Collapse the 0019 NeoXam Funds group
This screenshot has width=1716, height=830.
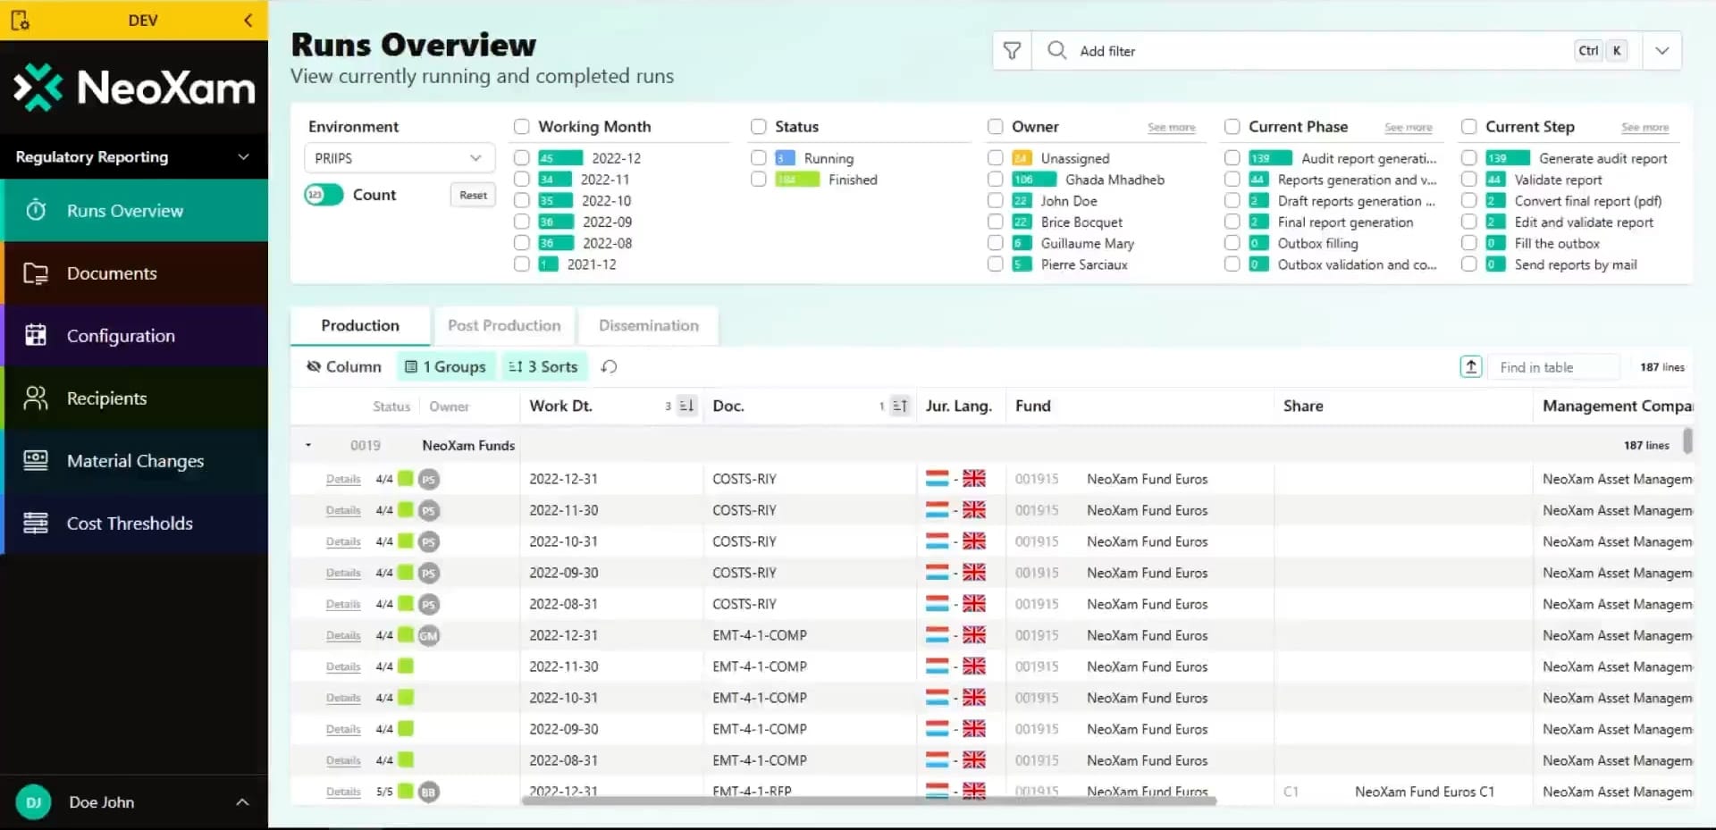click(308, 445)
